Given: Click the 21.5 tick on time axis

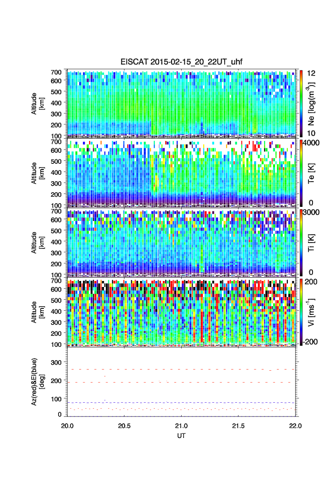Looking at the screenshot, I should [x=239, y=425].
